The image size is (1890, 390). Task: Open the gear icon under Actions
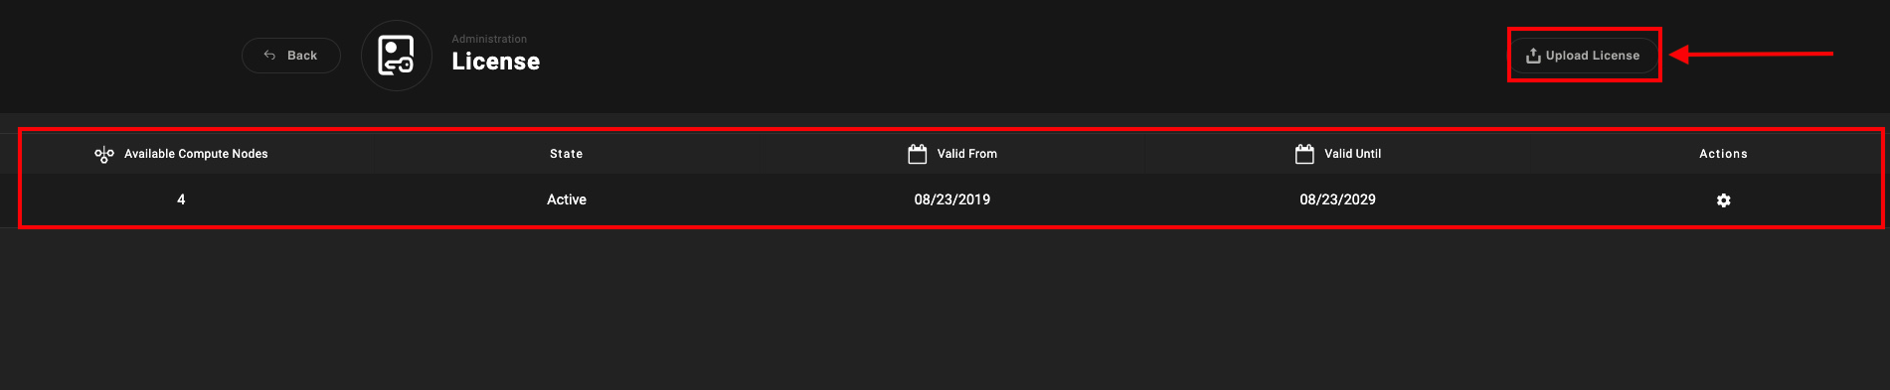click(1724, 200)
